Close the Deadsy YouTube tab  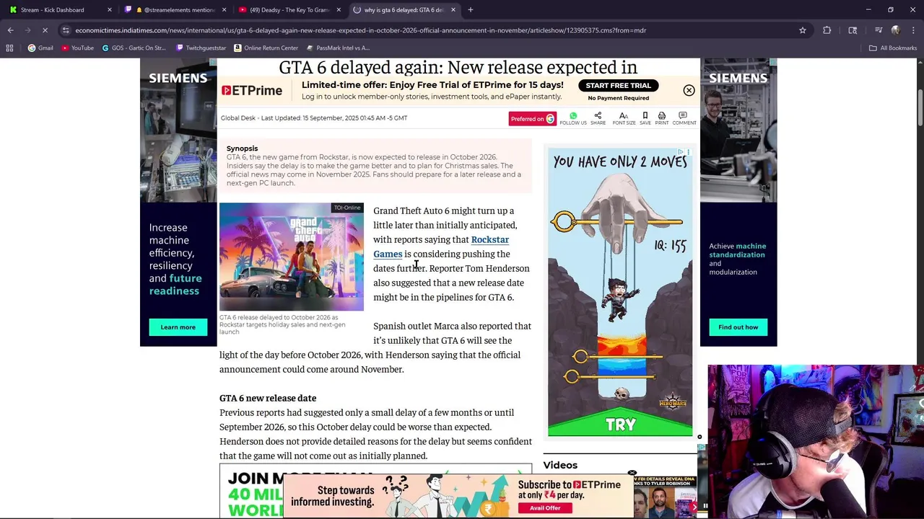click(x=338, y=10)
